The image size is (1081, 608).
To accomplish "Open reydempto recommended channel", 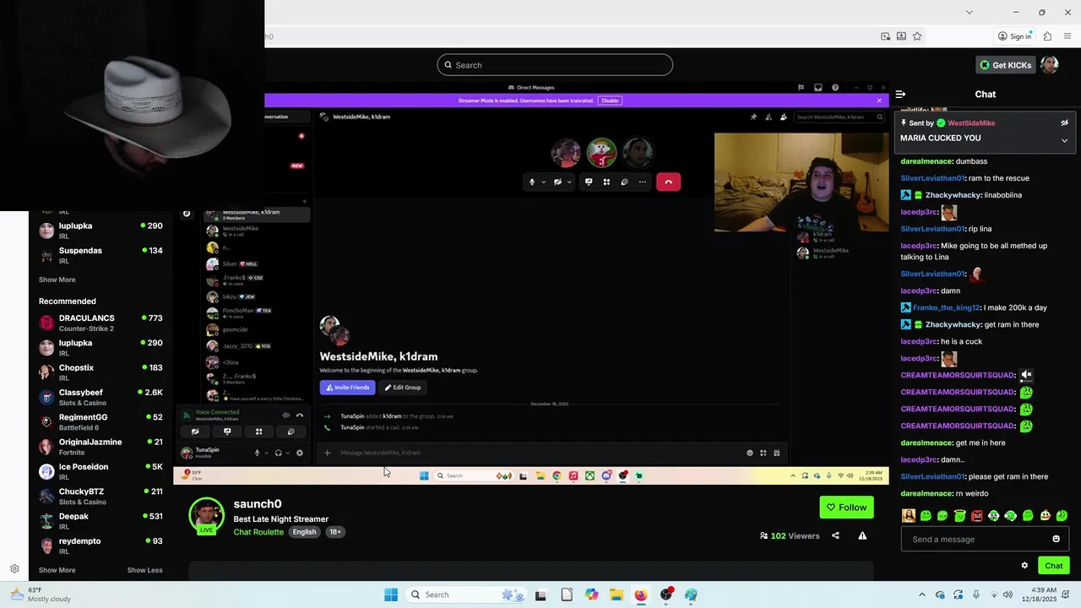I will pos(100,546).
